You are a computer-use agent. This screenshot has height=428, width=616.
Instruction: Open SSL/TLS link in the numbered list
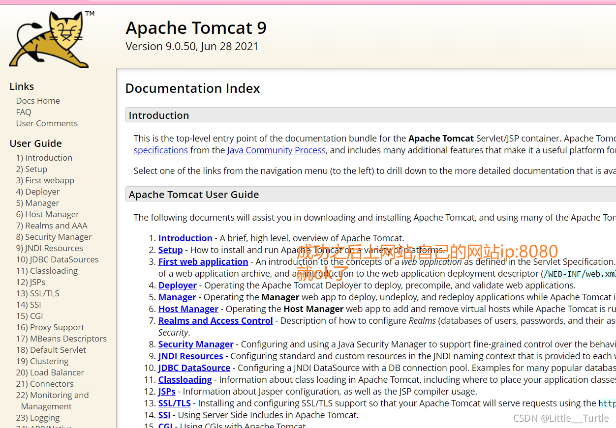pyautogui.click(x=175, y=403)
